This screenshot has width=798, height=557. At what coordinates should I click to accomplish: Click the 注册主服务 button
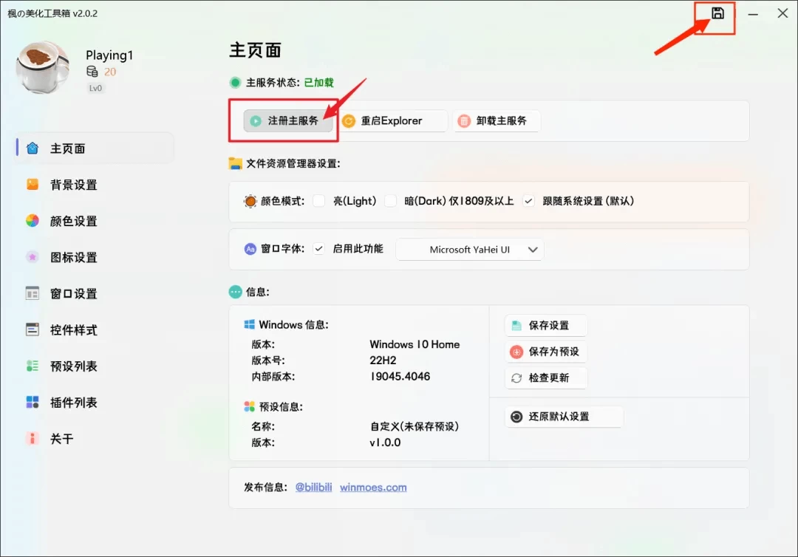288,121
